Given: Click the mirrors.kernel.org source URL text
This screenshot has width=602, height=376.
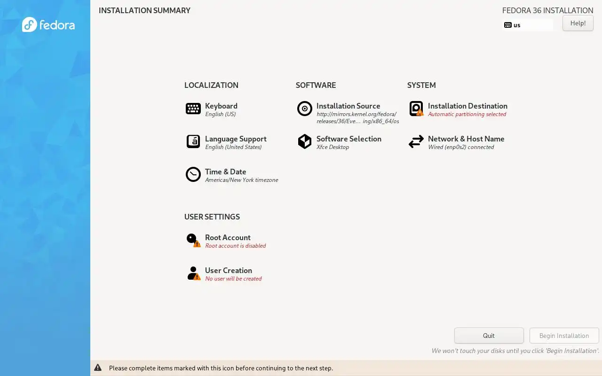Looking at the screenshot, I should pos(358,117).
